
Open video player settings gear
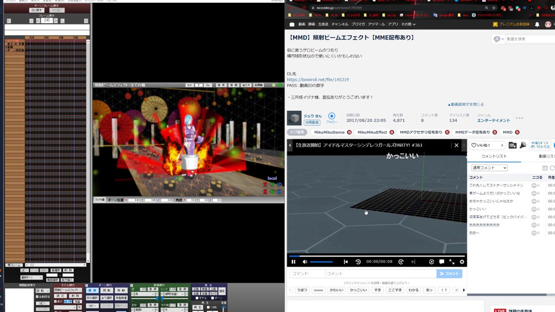(x=462, y=262)
